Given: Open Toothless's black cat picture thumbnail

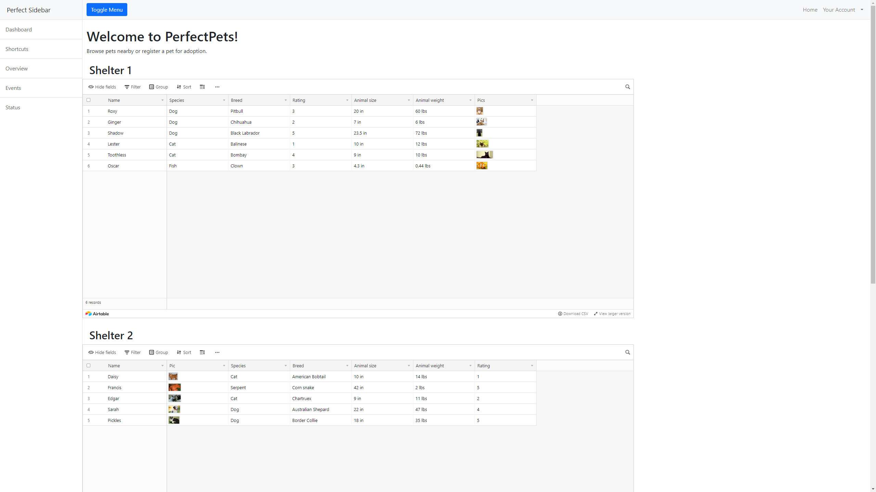Looking at the screenshot, I should point(485,155).
